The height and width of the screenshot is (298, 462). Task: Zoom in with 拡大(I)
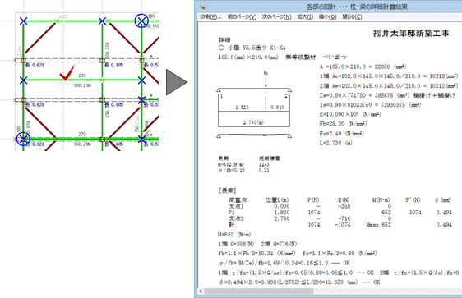pos(305,16)
